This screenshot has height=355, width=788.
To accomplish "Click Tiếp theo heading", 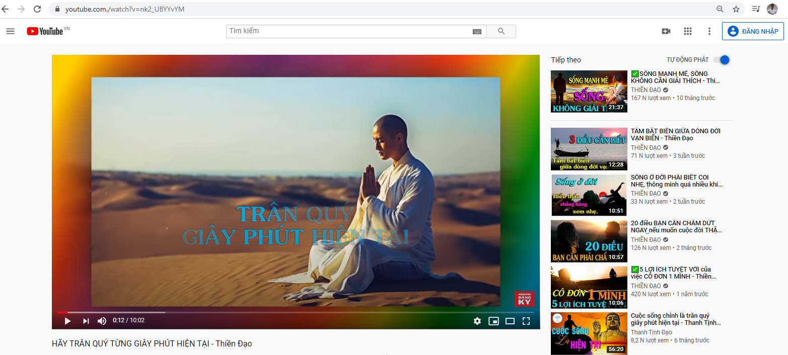I will (x=566, y=60).
